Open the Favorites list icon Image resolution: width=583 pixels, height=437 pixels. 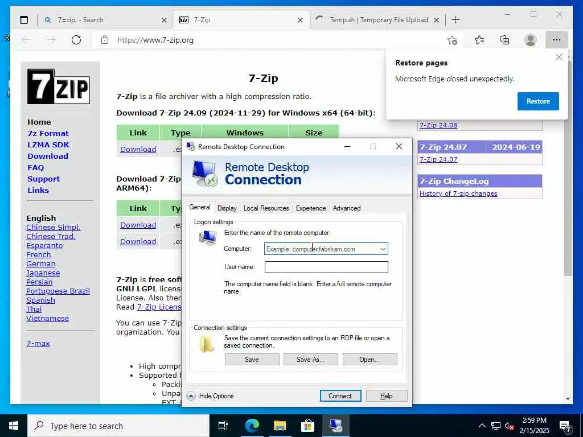pos(479,40)
